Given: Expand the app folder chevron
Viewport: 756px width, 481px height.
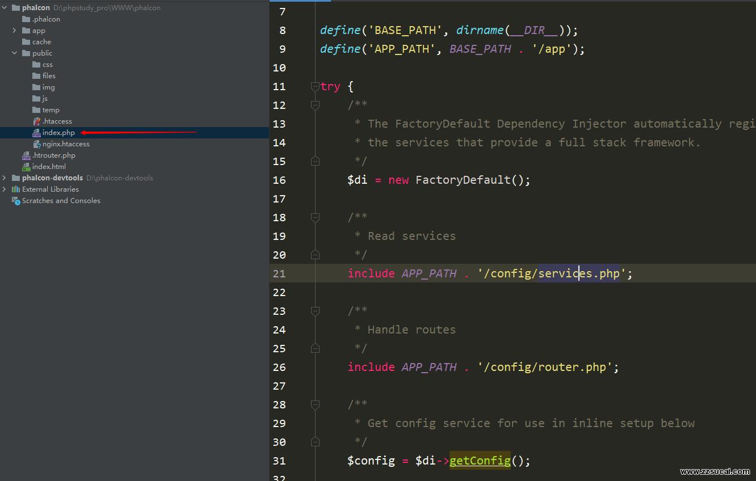Looking at the screenshot, I should [15, 31].
